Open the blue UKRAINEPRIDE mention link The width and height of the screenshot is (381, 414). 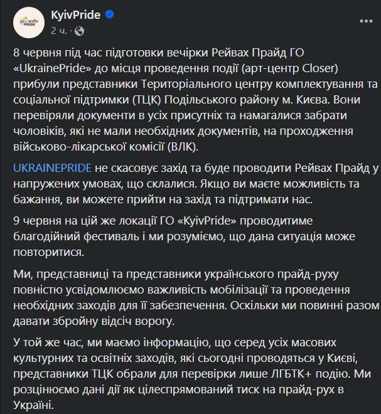pos(53,168)
